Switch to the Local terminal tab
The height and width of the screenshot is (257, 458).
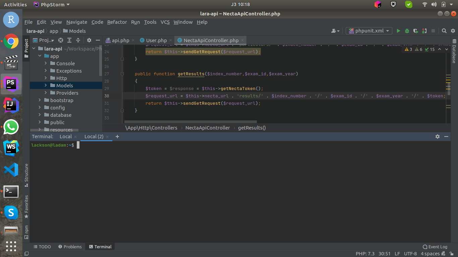pyautogui.click(x=66, y=137)
